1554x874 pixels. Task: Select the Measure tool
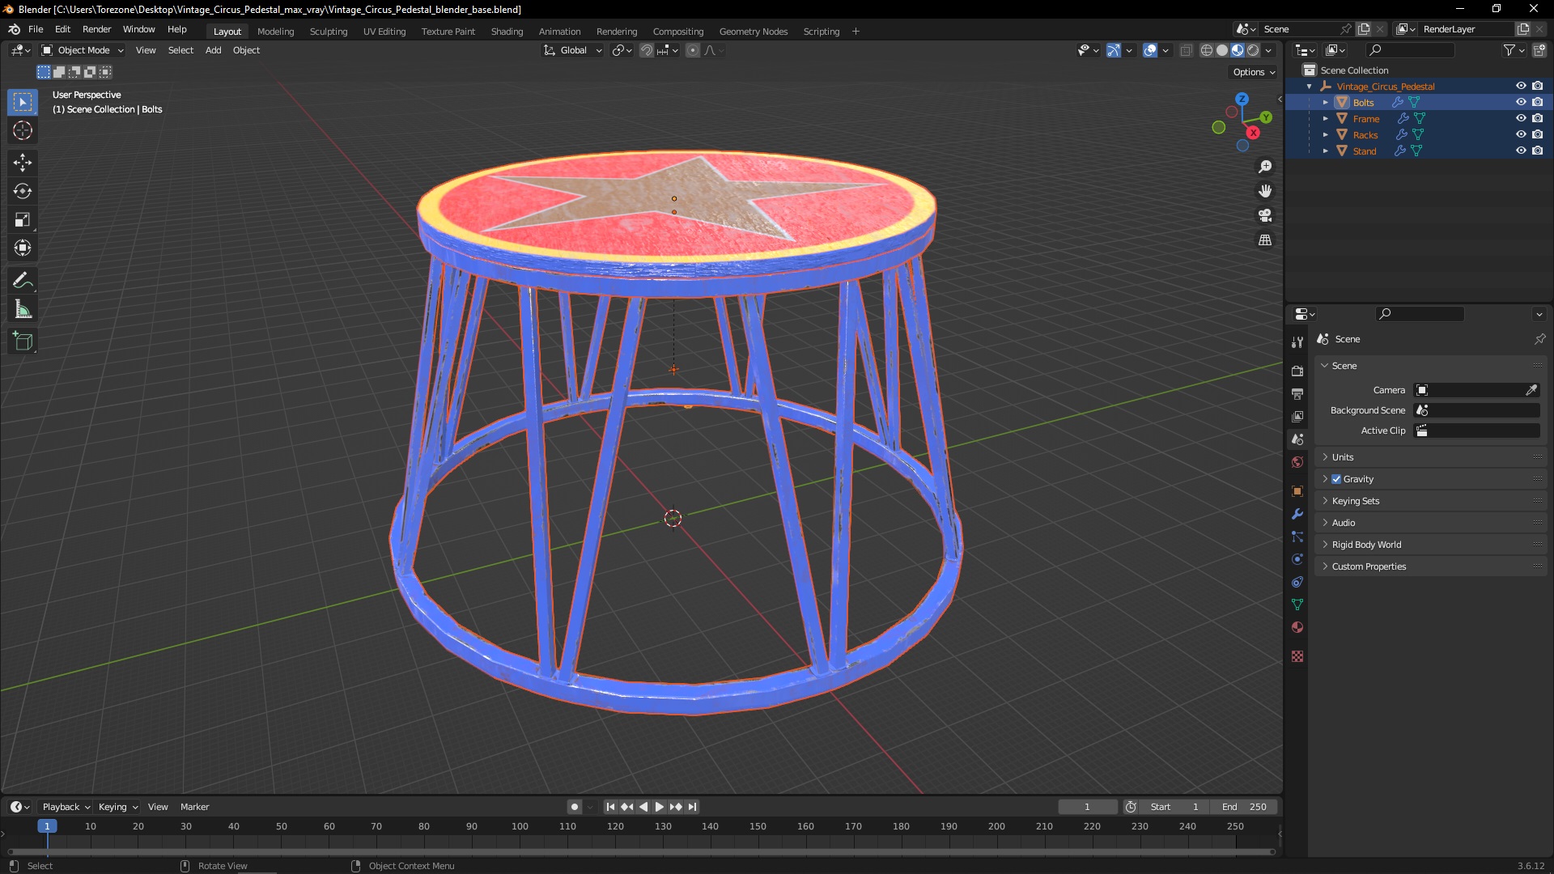pyautogui.click(x=23, y=309)
